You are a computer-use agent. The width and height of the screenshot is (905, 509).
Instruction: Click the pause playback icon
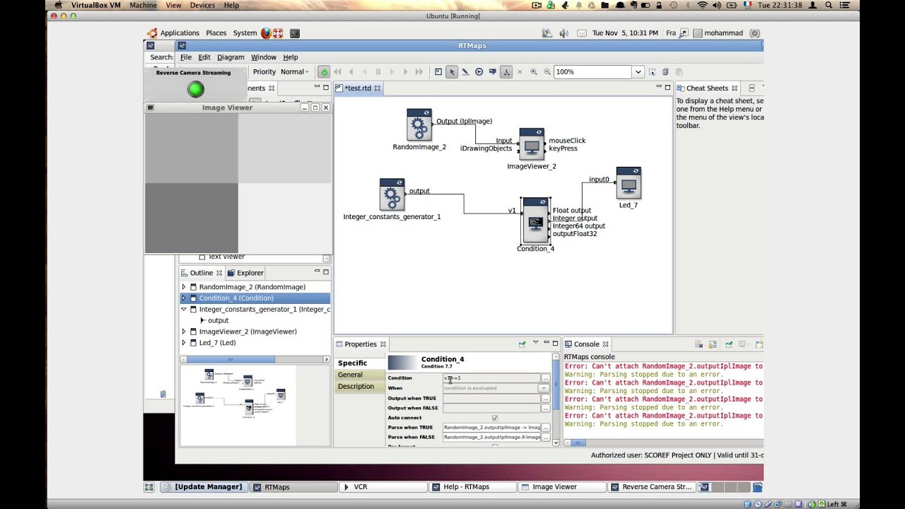(x=378, y=72)
